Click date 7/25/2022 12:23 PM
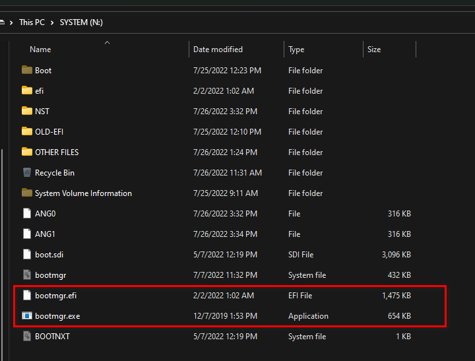 tap(227, 71)
